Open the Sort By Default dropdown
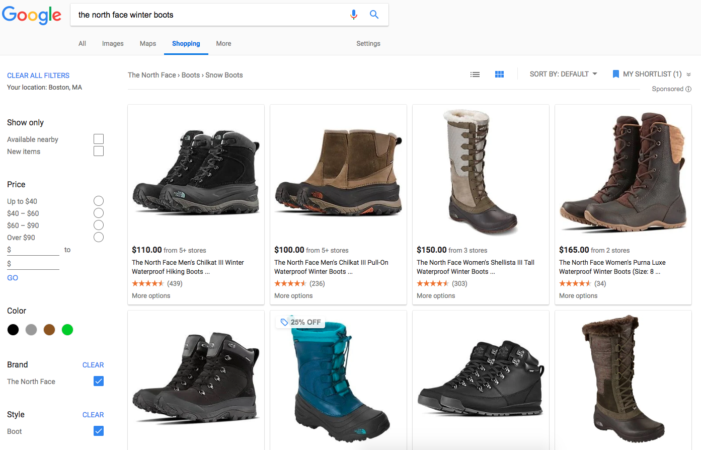 tap(563, 74)
